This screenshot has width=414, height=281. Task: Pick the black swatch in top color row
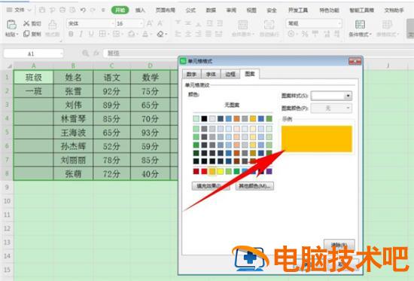[x=204, y=119]
